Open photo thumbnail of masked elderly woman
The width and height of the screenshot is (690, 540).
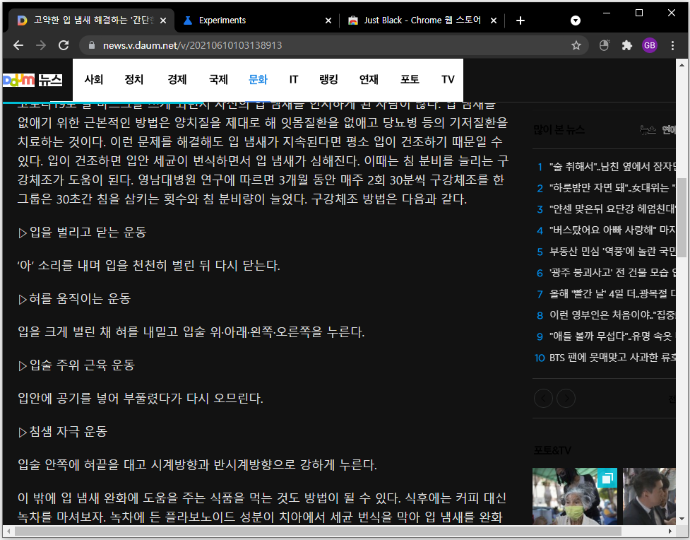click(575, 496)
